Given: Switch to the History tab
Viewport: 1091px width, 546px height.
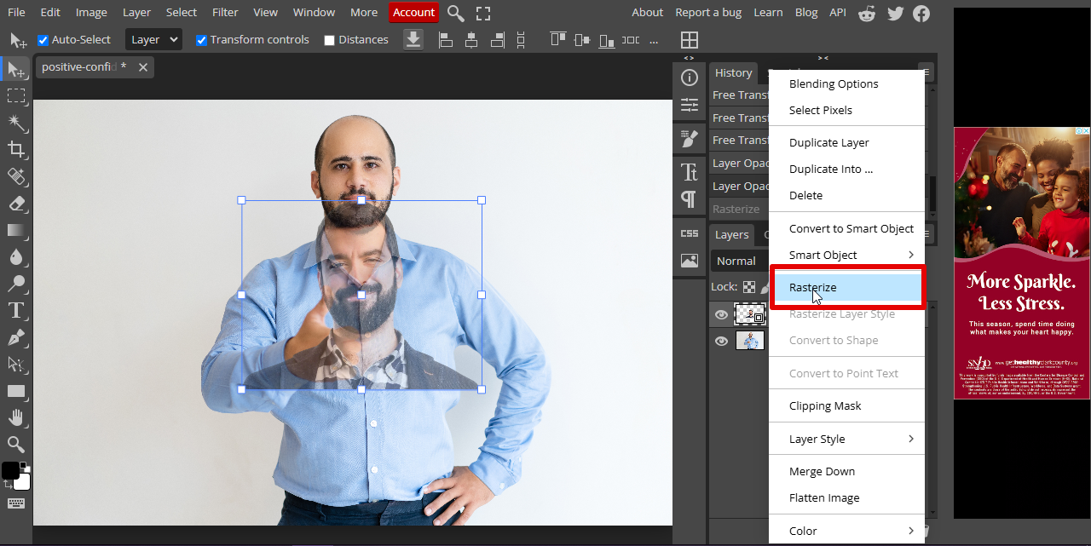Looking at the screenshot, I should 733,72.
